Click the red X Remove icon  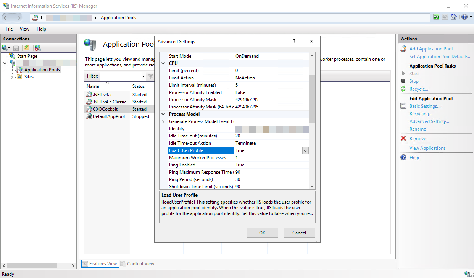(x=403, y=139)
